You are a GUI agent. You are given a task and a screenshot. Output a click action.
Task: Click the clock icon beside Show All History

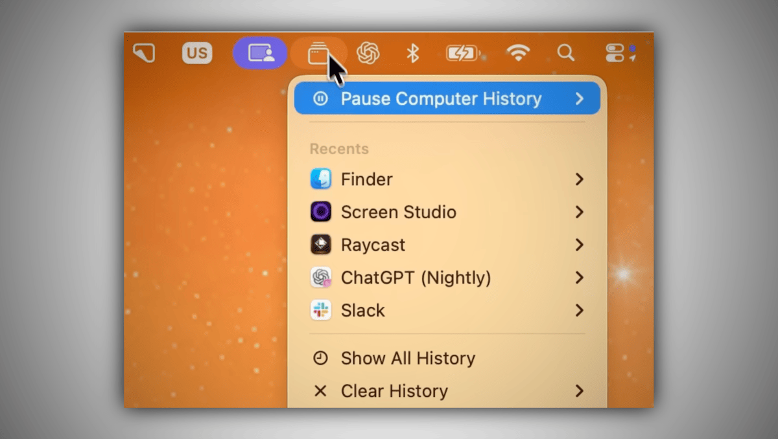tap(320, 358)
